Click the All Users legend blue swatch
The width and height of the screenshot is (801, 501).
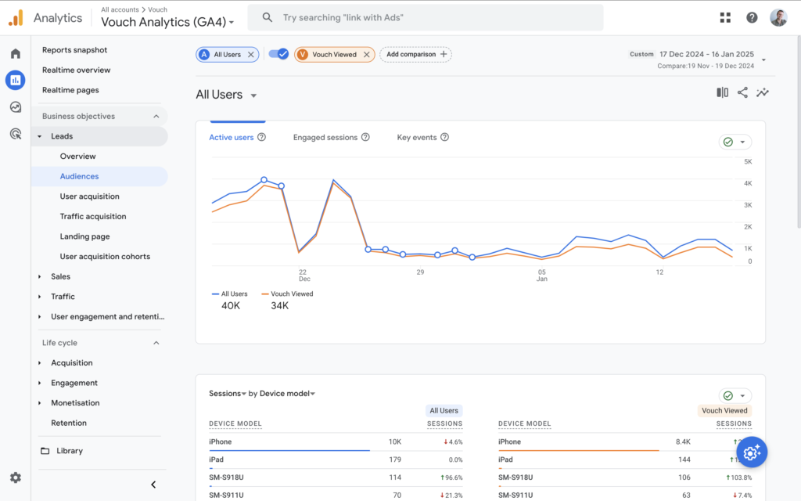tap(216, 294)
